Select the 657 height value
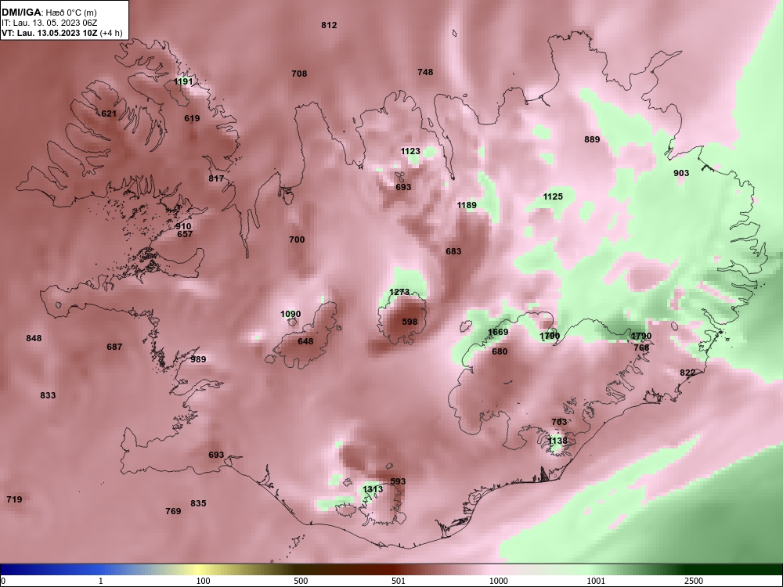Image resolution: width=783 pixels, height=587 pixels. [x=185, y=234]
